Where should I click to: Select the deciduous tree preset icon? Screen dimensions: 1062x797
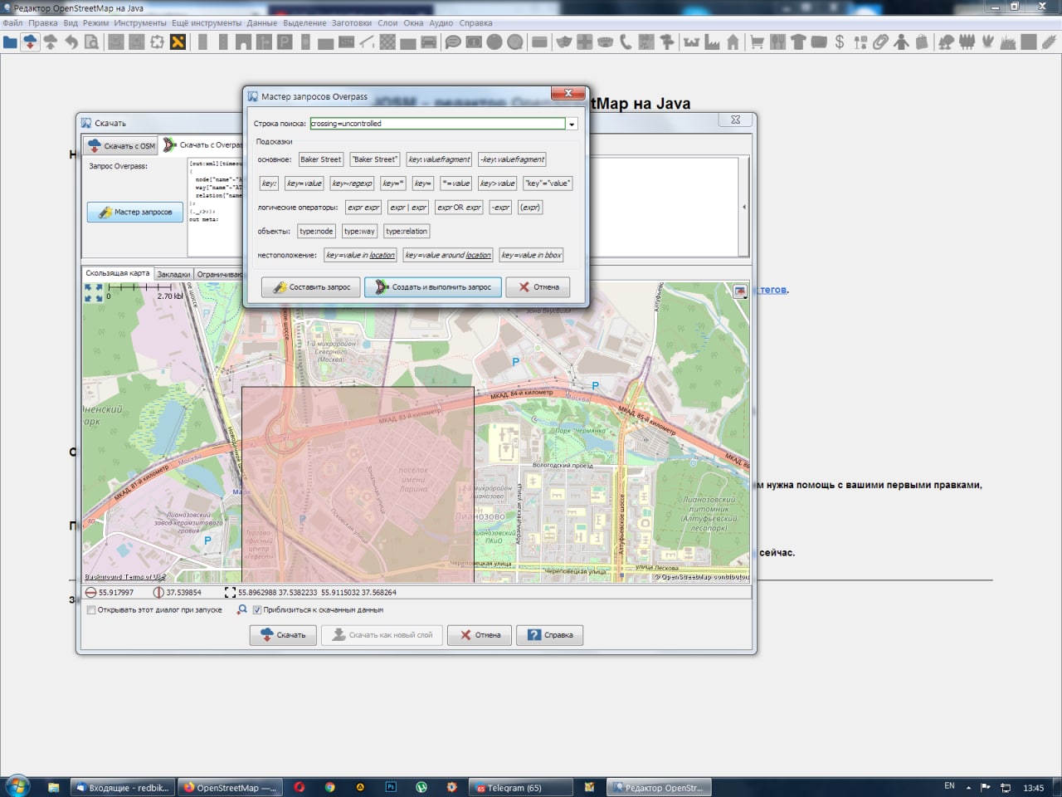[x=946, y=42]
